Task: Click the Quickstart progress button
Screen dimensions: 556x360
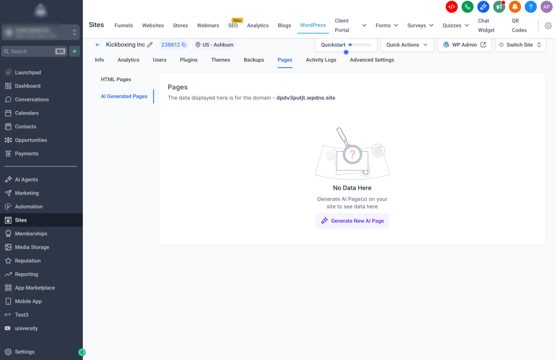Action: click(346, 45)
